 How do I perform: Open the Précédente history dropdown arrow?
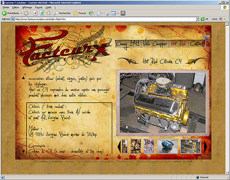tap(21, 13)
